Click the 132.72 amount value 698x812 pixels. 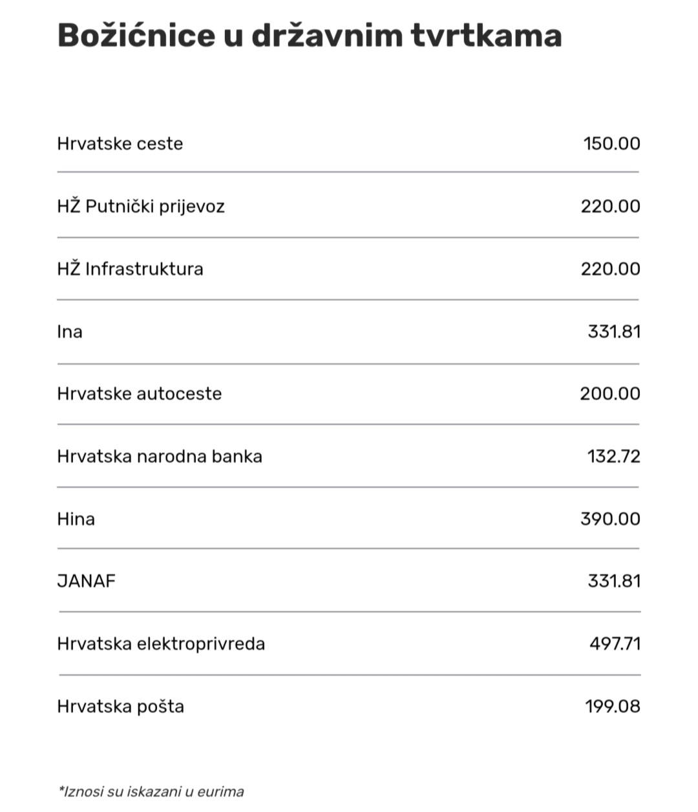[614, 457]
